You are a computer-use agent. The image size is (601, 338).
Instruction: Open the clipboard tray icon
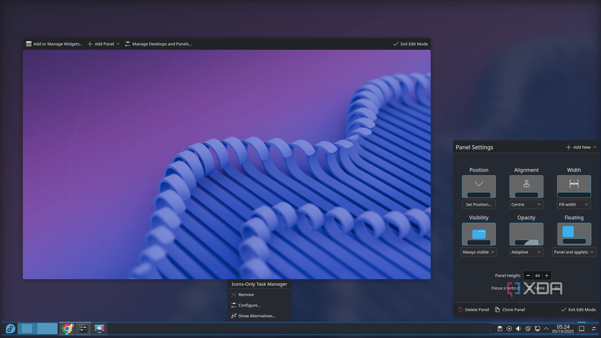coord(500,329)
